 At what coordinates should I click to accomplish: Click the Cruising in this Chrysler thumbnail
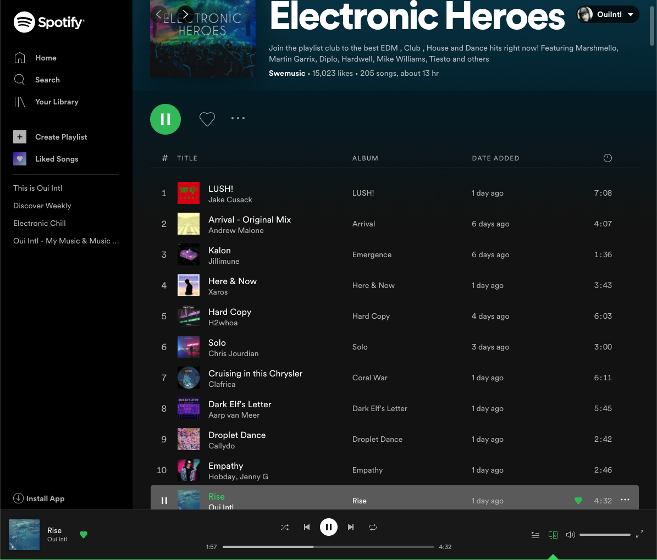pos(189,378)
